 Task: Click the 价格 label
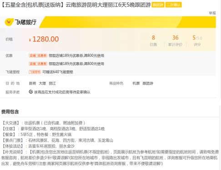9,40
